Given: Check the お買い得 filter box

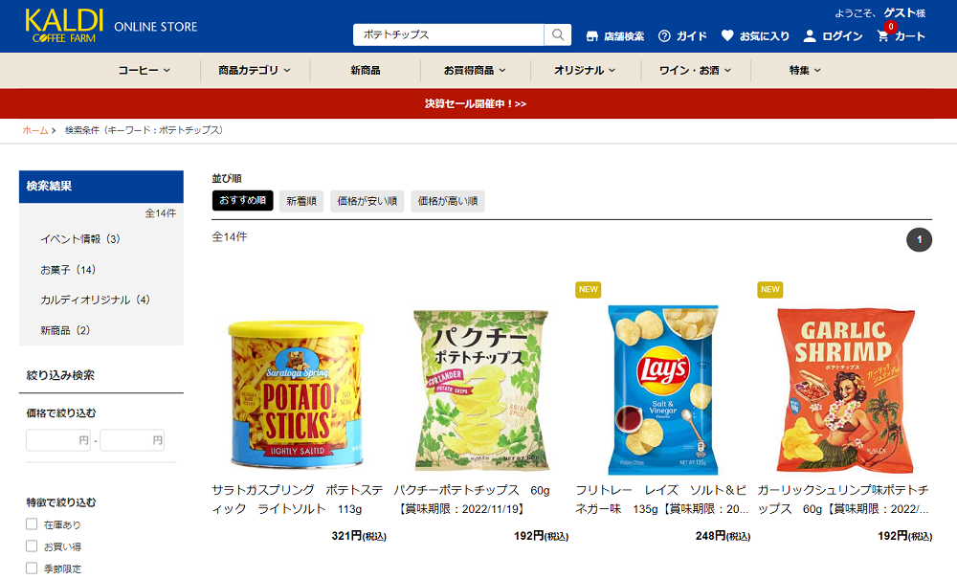Looking at the screenshot, I should point(32,546).
